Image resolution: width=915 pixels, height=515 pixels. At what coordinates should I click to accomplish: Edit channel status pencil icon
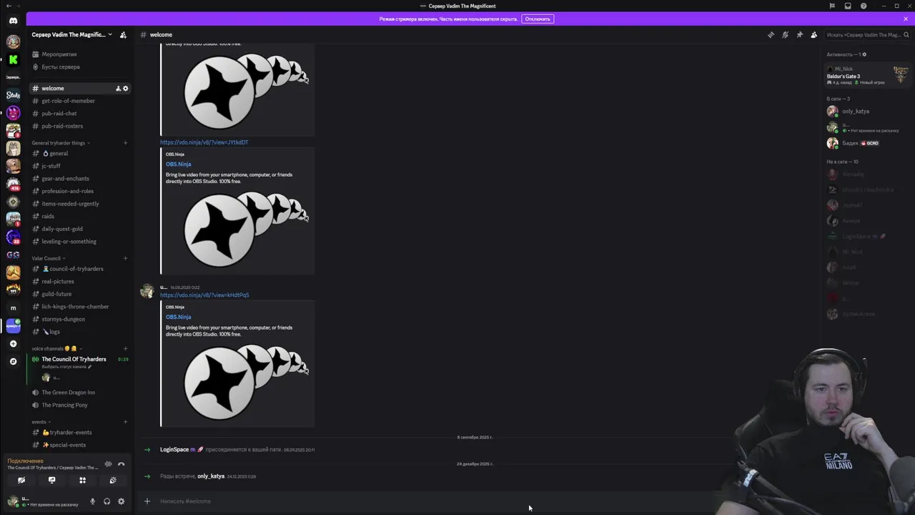[x=89, y=366]
